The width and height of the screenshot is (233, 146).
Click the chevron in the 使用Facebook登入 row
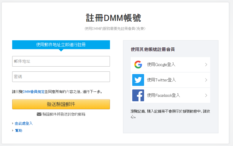pos(206,95)
